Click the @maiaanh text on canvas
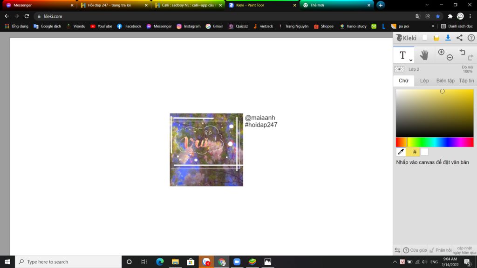Viewport: 477px width, 268px height. pyautogui.click(x=260, y=118)
